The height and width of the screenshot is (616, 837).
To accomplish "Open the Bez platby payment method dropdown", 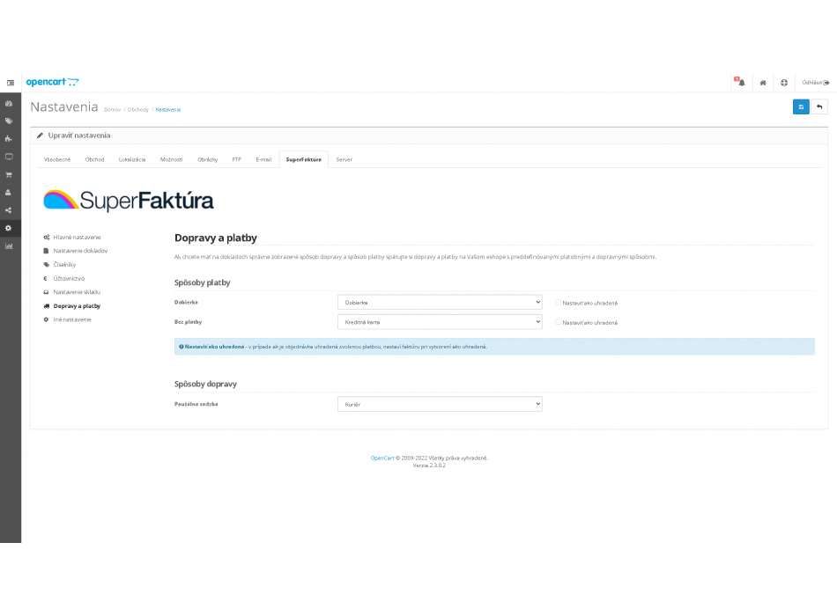I will tap(440, 322).
